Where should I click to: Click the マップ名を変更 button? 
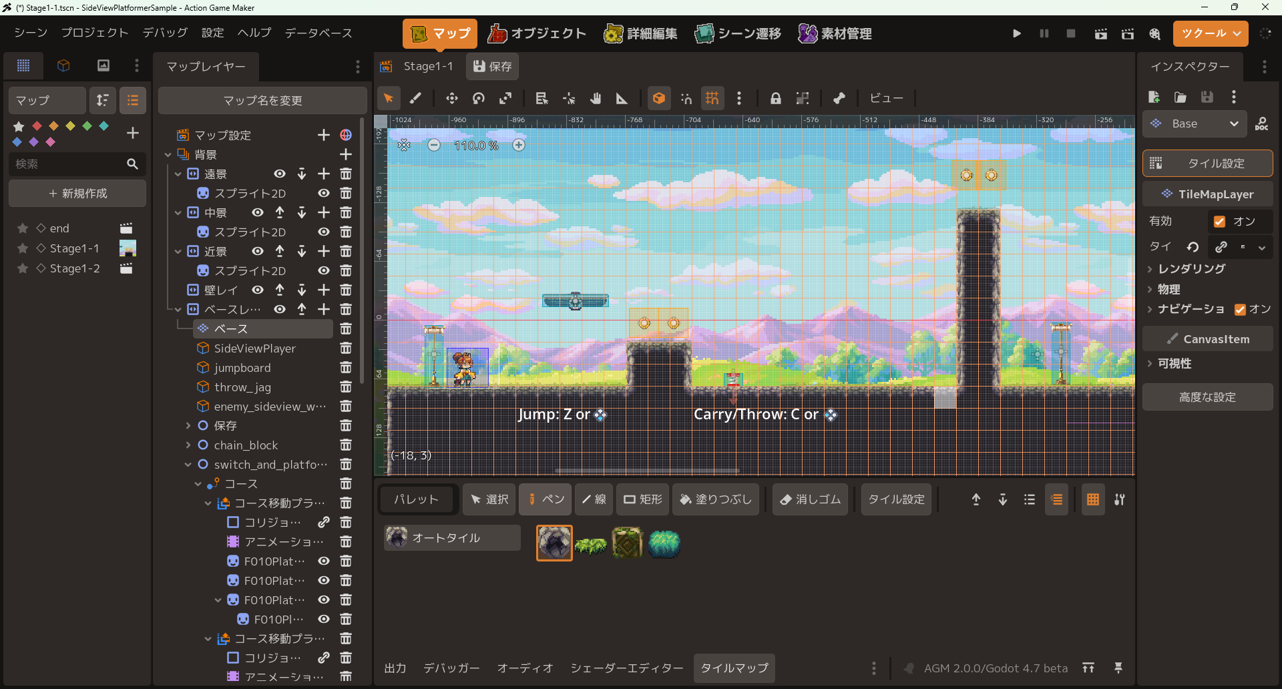(x=262, y=101)
